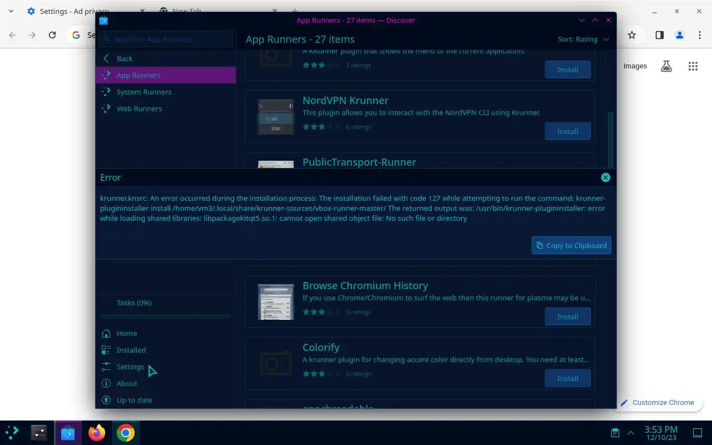Reload the page in Chrome

(52, 35)
